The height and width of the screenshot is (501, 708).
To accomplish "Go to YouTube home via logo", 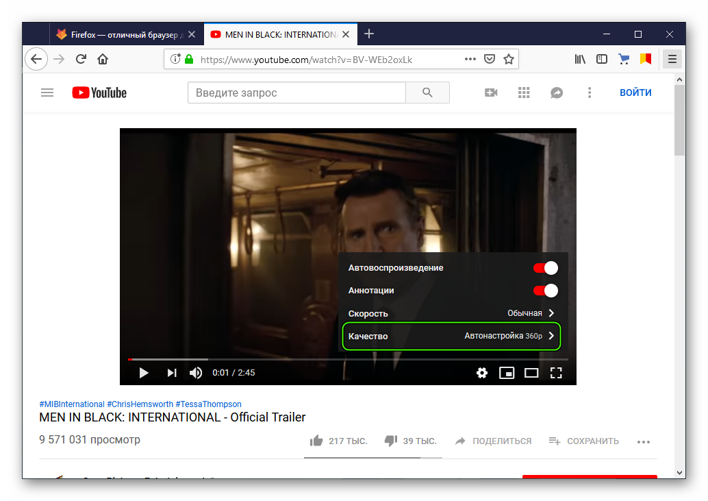I will [x=99, y=93].
